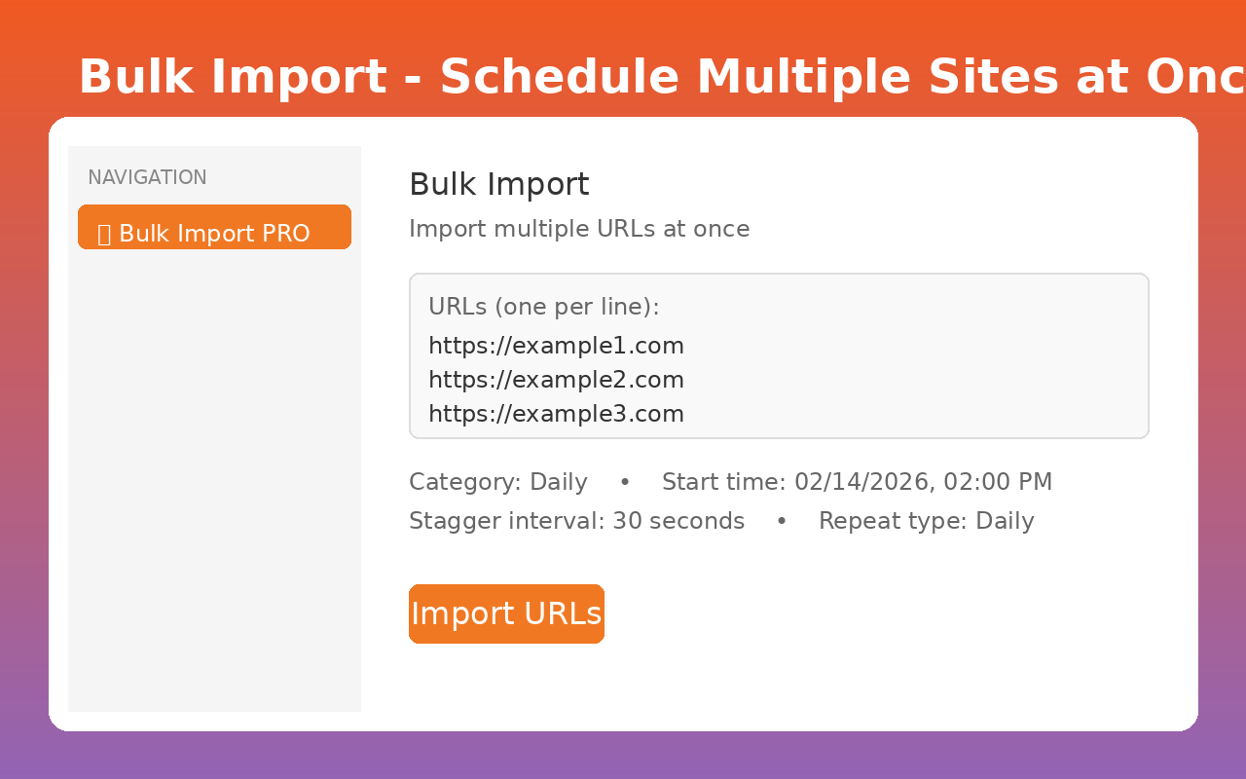
Task: Click the Import multiple URLs at once subtitle
Action: click(579, 229)
